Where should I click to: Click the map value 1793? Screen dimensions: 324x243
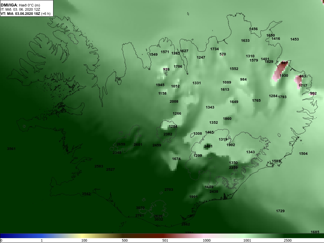[x=282, y=97]
